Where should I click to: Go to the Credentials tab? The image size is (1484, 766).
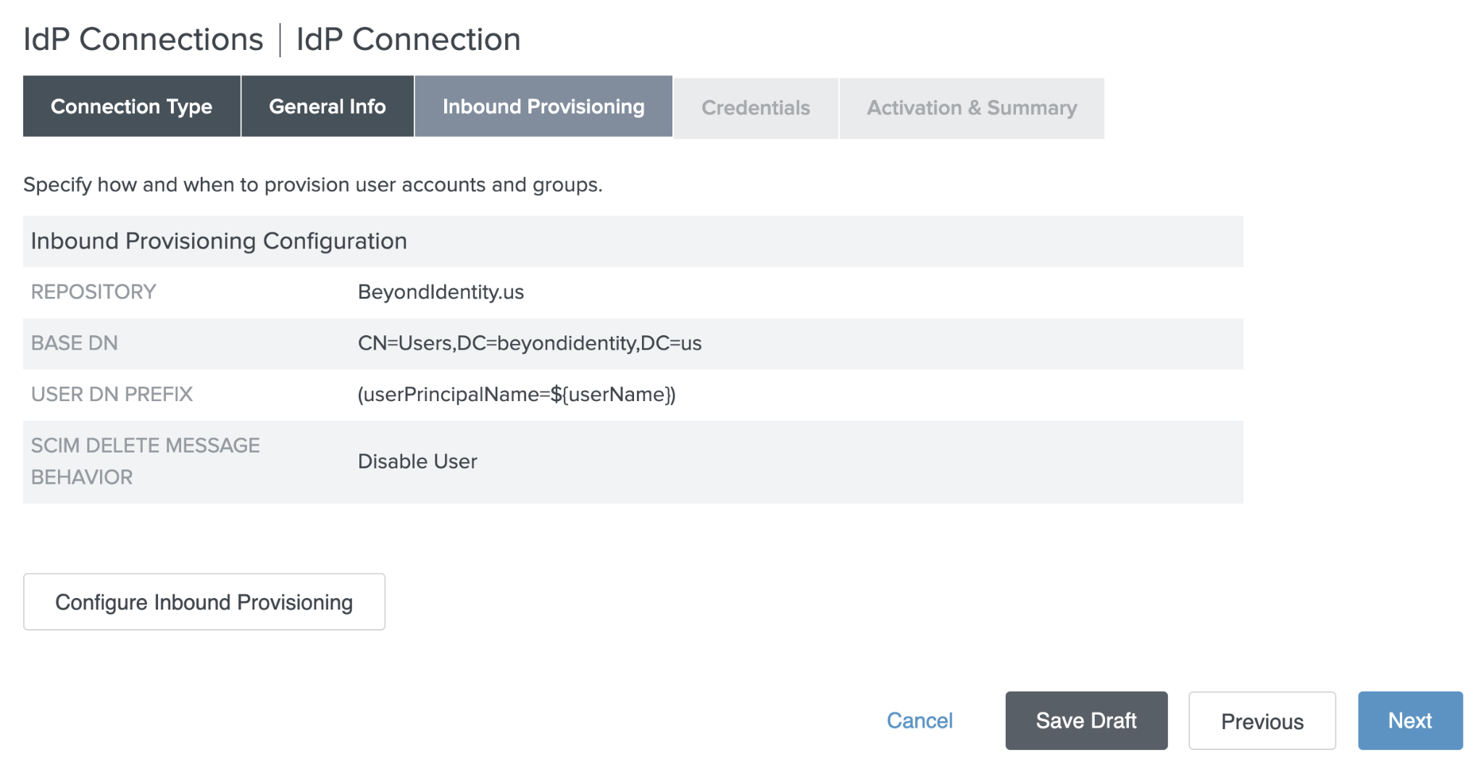pyautogui.click(x=755, y=108)
